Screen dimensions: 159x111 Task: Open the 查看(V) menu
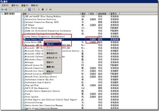pos(25,5)
